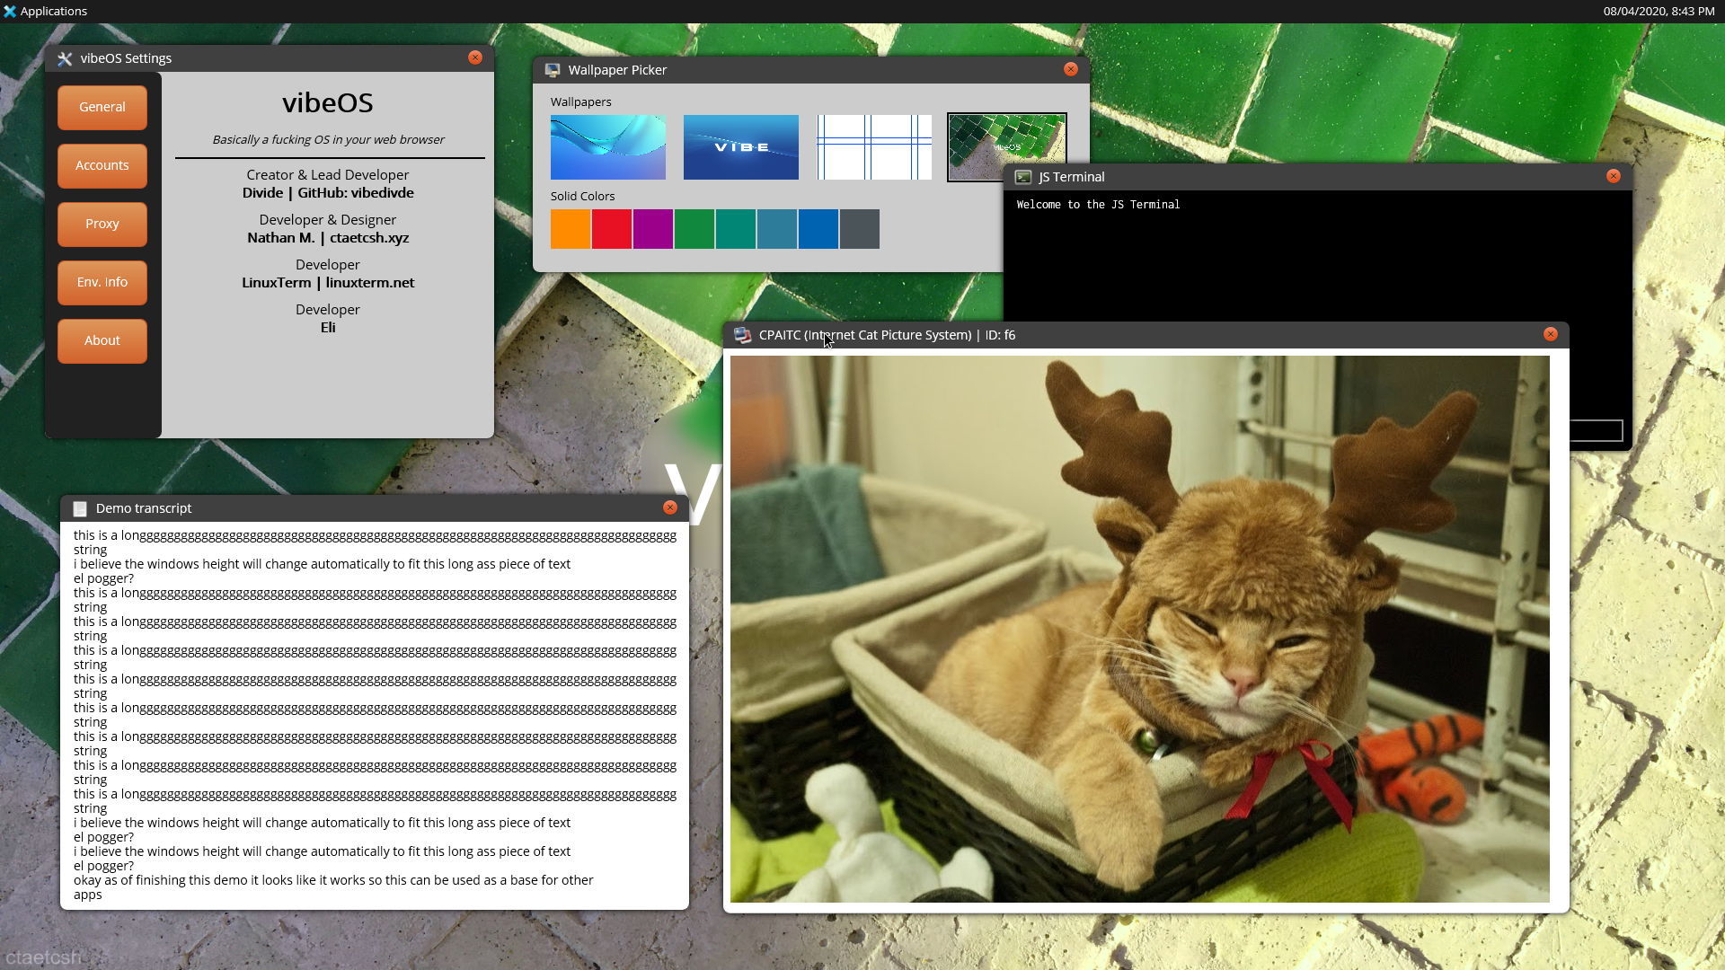
Task: Choose the purple solid color swatch
Action: coord(653,229)
